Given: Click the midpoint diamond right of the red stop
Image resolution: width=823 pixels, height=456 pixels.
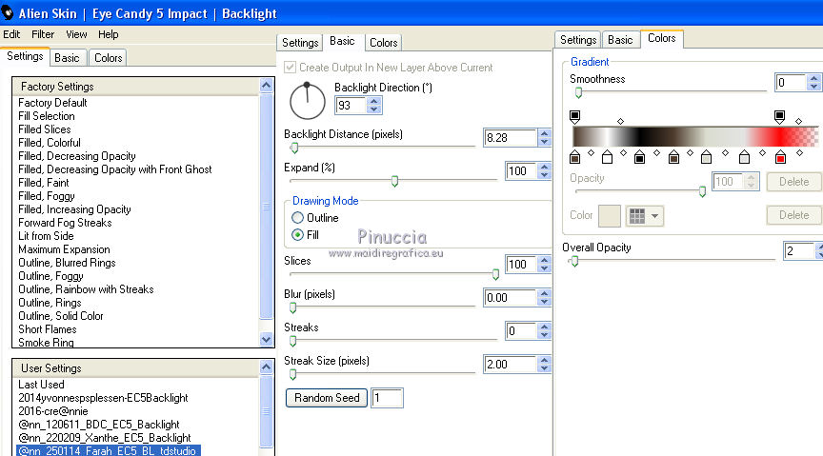Looking at the screenshot, I should pos(799,153).
